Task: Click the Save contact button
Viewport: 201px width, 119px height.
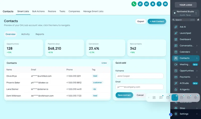Action: [124, 95]
